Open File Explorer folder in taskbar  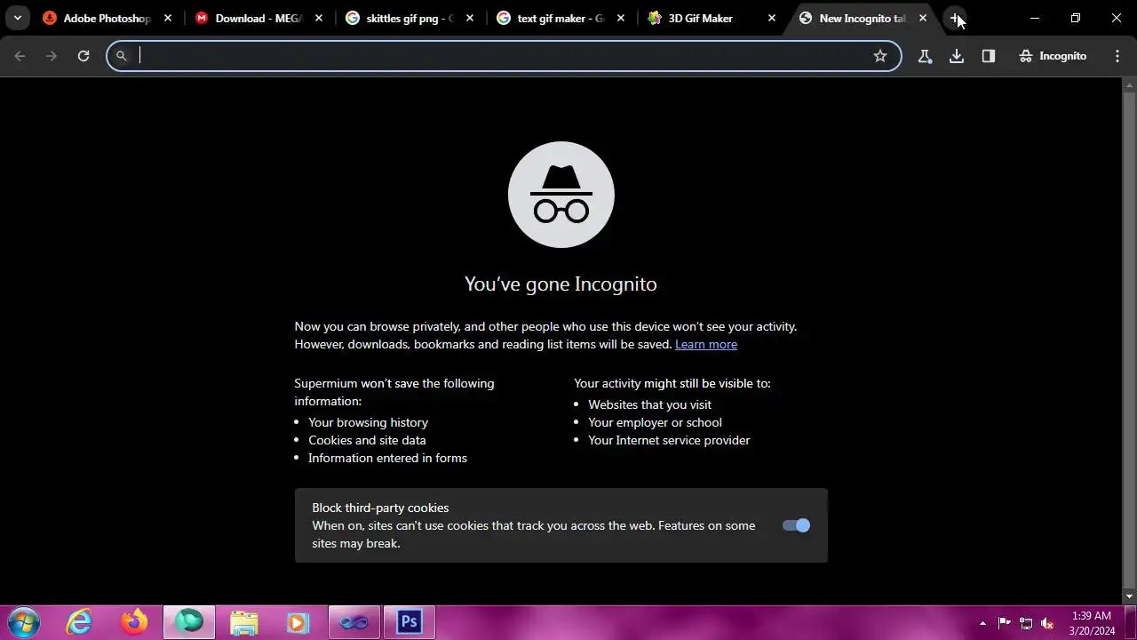tap(244, 622)
